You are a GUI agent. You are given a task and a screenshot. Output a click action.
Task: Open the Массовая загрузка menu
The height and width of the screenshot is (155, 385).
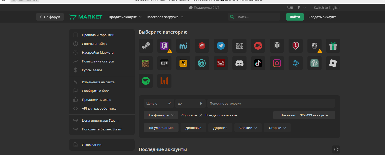tap(165, 17)
